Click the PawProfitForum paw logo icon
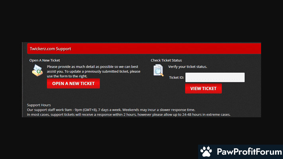The width and height of the screenshot is (283, 159). [x=206, y=151]
